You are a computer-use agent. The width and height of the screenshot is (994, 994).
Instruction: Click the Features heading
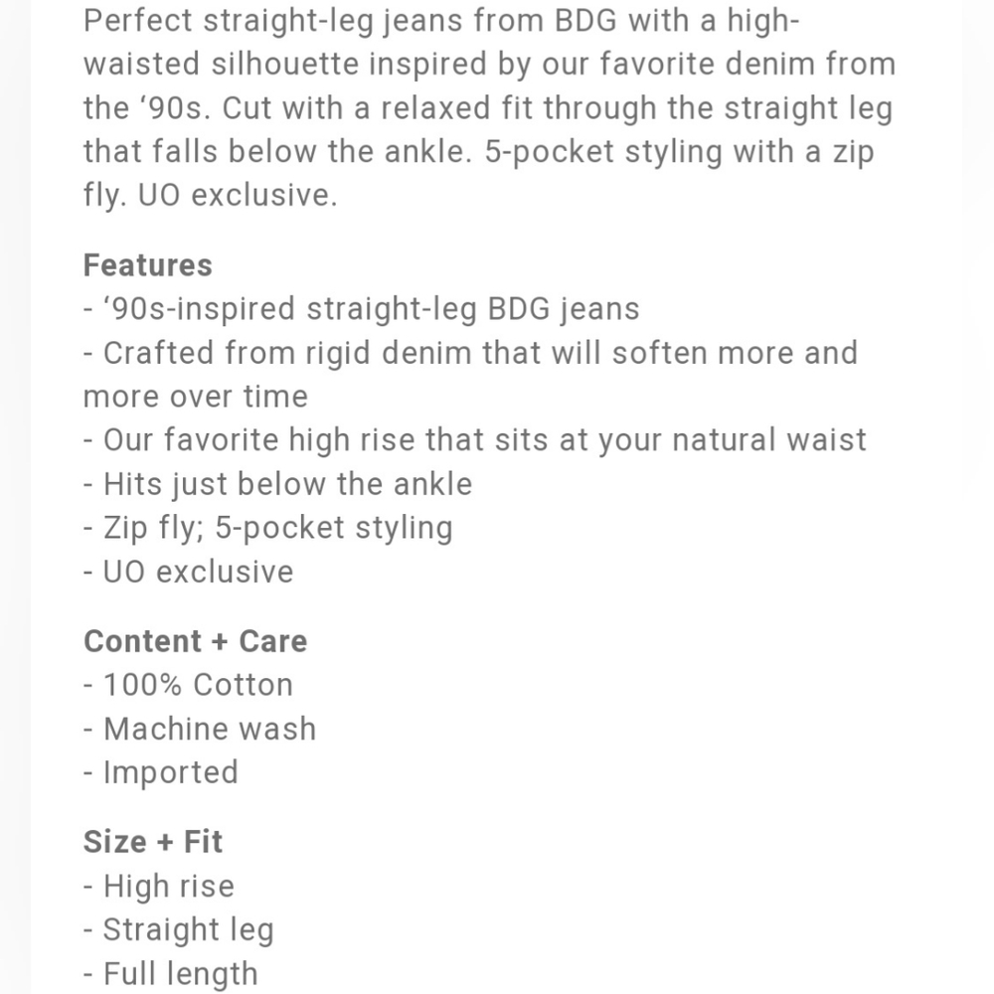tap(148, 265)
